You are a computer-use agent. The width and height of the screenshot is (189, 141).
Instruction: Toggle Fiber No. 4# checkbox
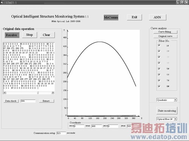click(x=159, y=62)
